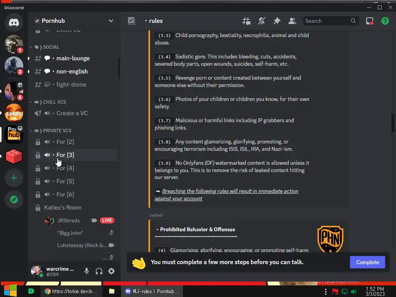Screen dimensions: 396x297
Task: Open the green Help icon
Action: [x=385, y=21]
